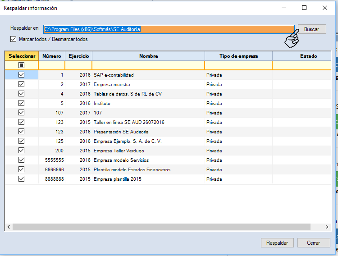
Task: Uncheck the Empresa plantilla 2015 checkbox
Action: click(21, 179)
